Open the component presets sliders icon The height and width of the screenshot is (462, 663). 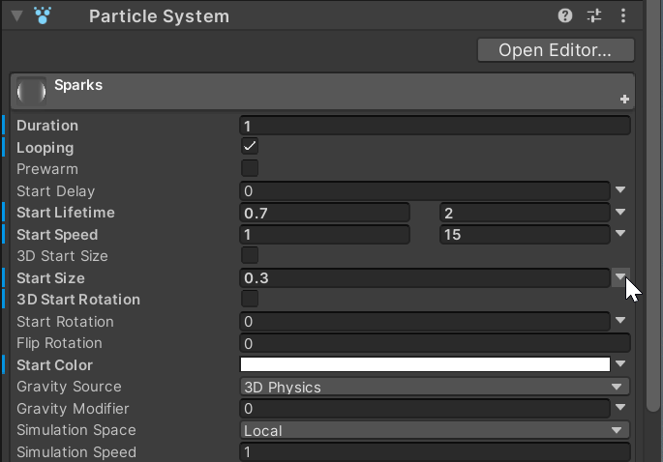point(594,16)
